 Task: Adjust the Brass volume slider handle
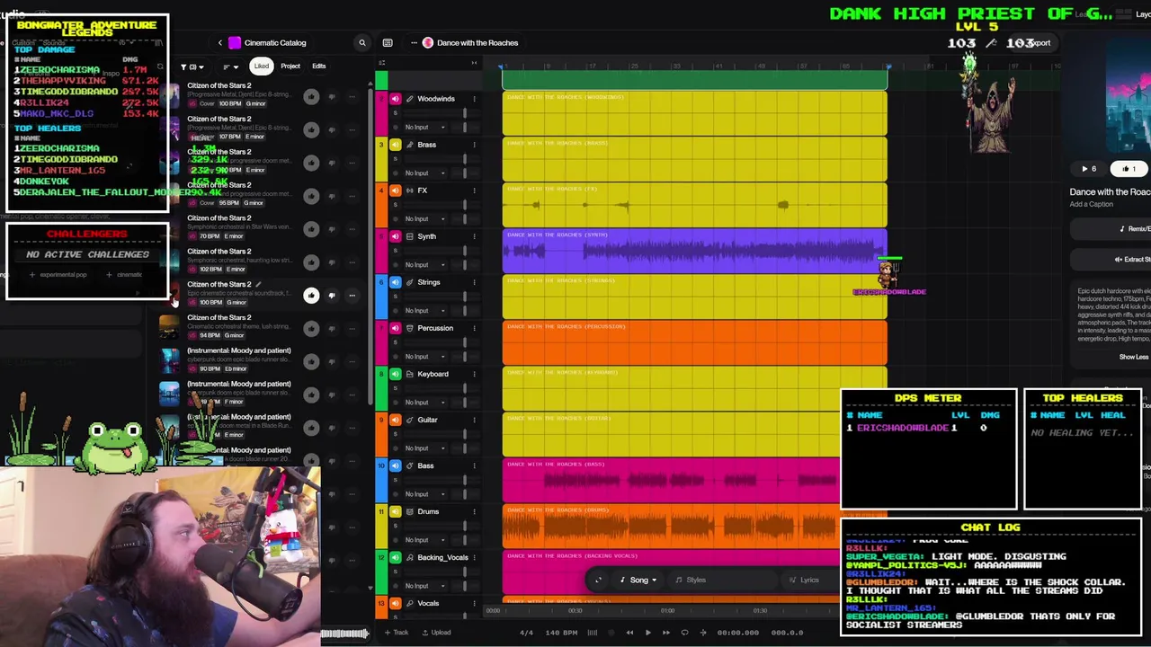point(465,159)
